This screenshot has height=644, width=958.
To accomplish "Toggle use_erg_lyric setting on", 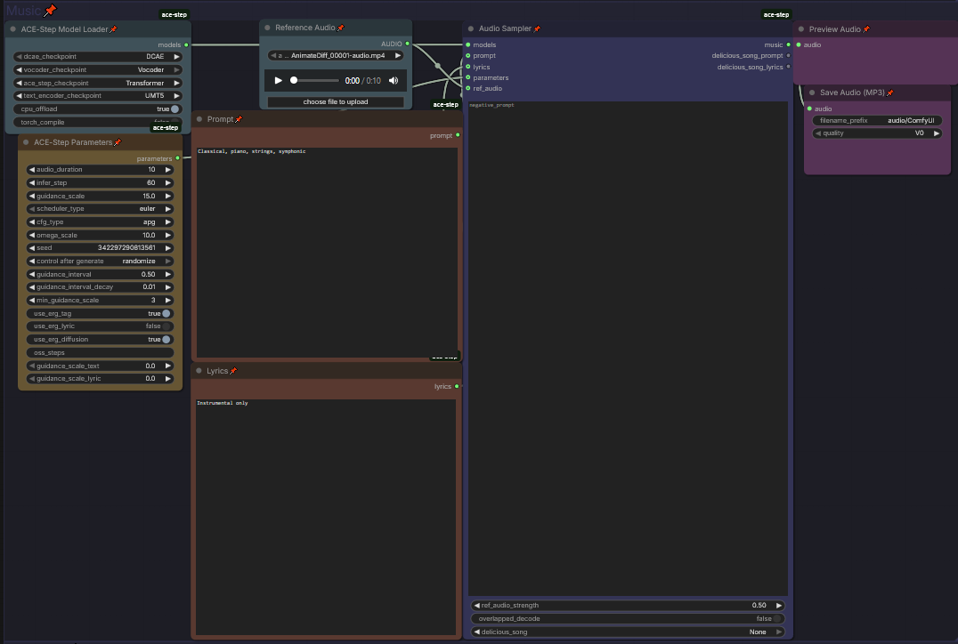I will pyautogui.click(x=166, y=326).
